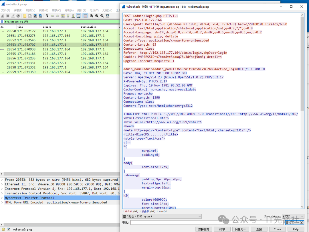Expand the Transmission Control Protocol row
This screenshot has height=232, width=309.
2,193
